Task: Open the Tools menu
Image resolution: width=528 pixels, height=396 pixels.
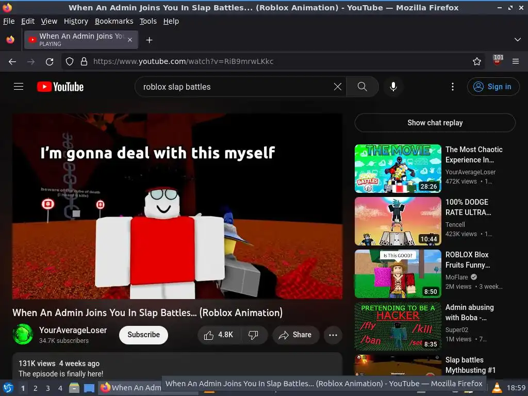Action: 148,21
